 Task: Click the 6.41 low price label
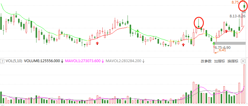(222, 50)
